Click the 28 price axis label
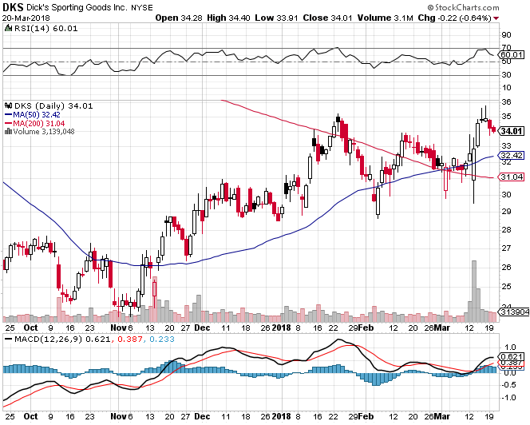530x425 pixels. pyautogui.click(x=506, y=230)
